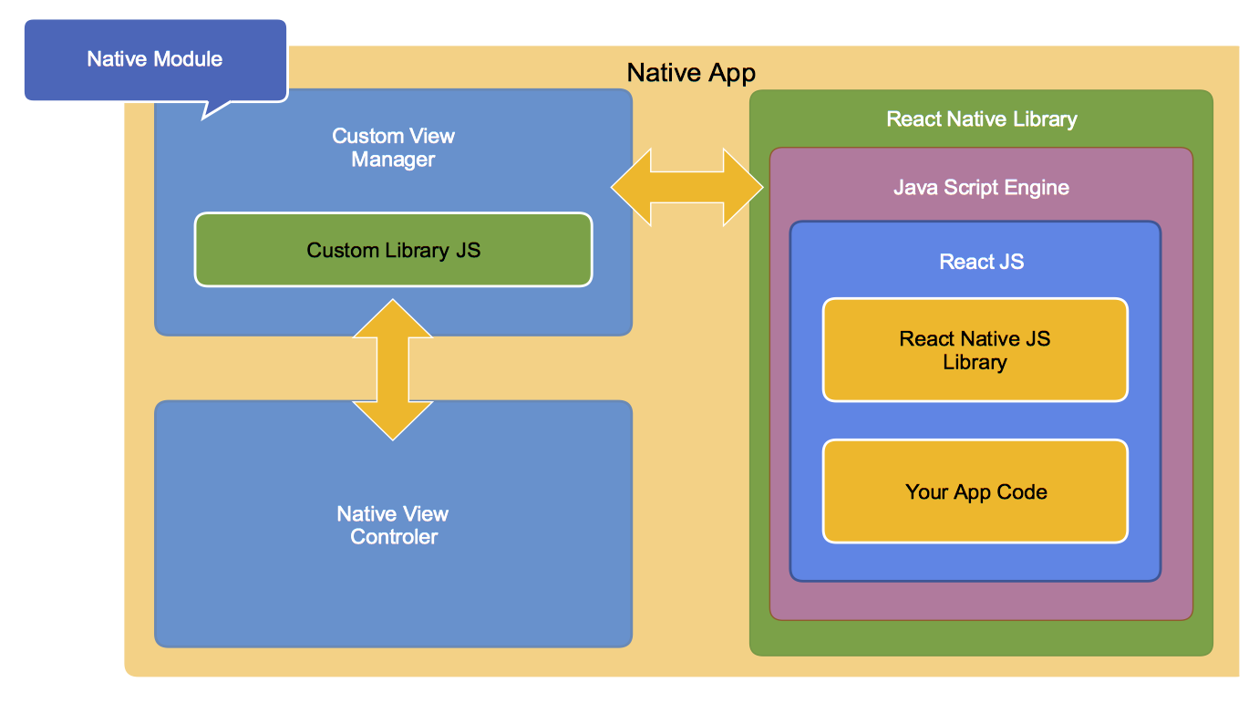Viewport: 1259px width, 703px height.
Task: Click the Native View Controler label
Action: [393, 525]
